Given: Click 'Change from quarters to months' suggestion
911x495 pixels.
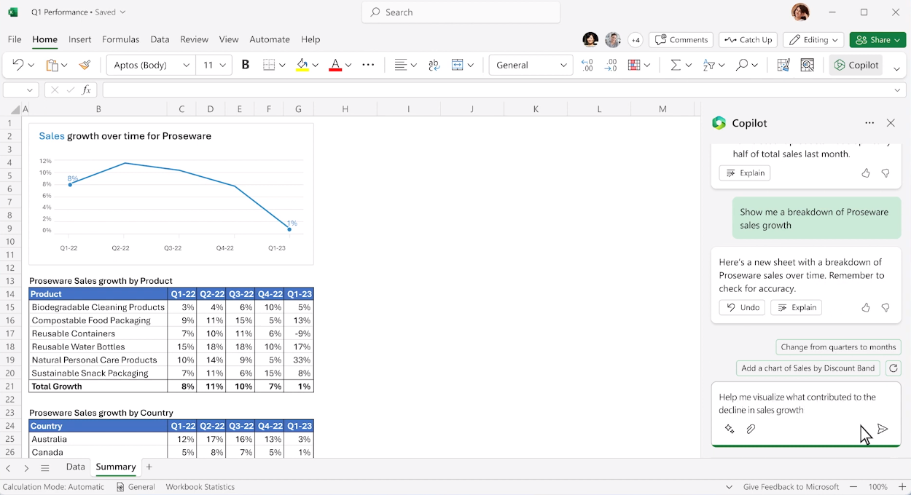Looking at the screenshot, I should [x=838, y=347].
